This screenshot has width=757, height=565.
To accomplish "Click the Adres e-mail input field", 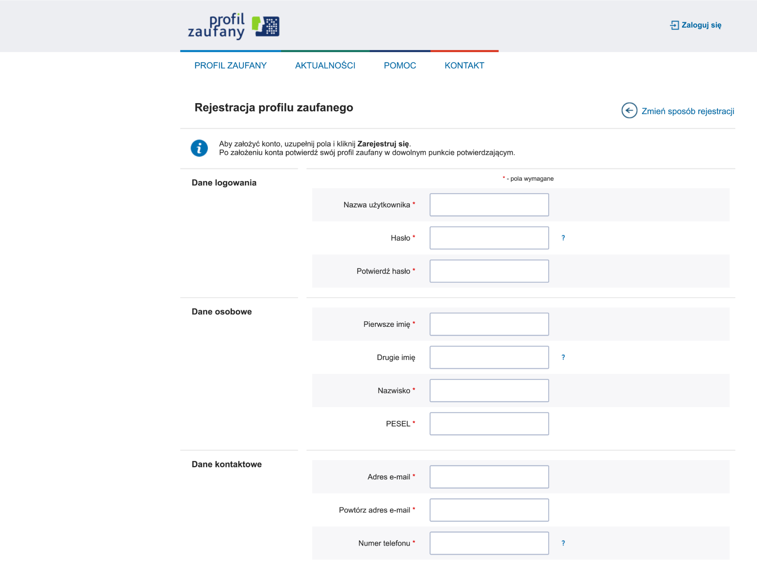I will (489, 477).
